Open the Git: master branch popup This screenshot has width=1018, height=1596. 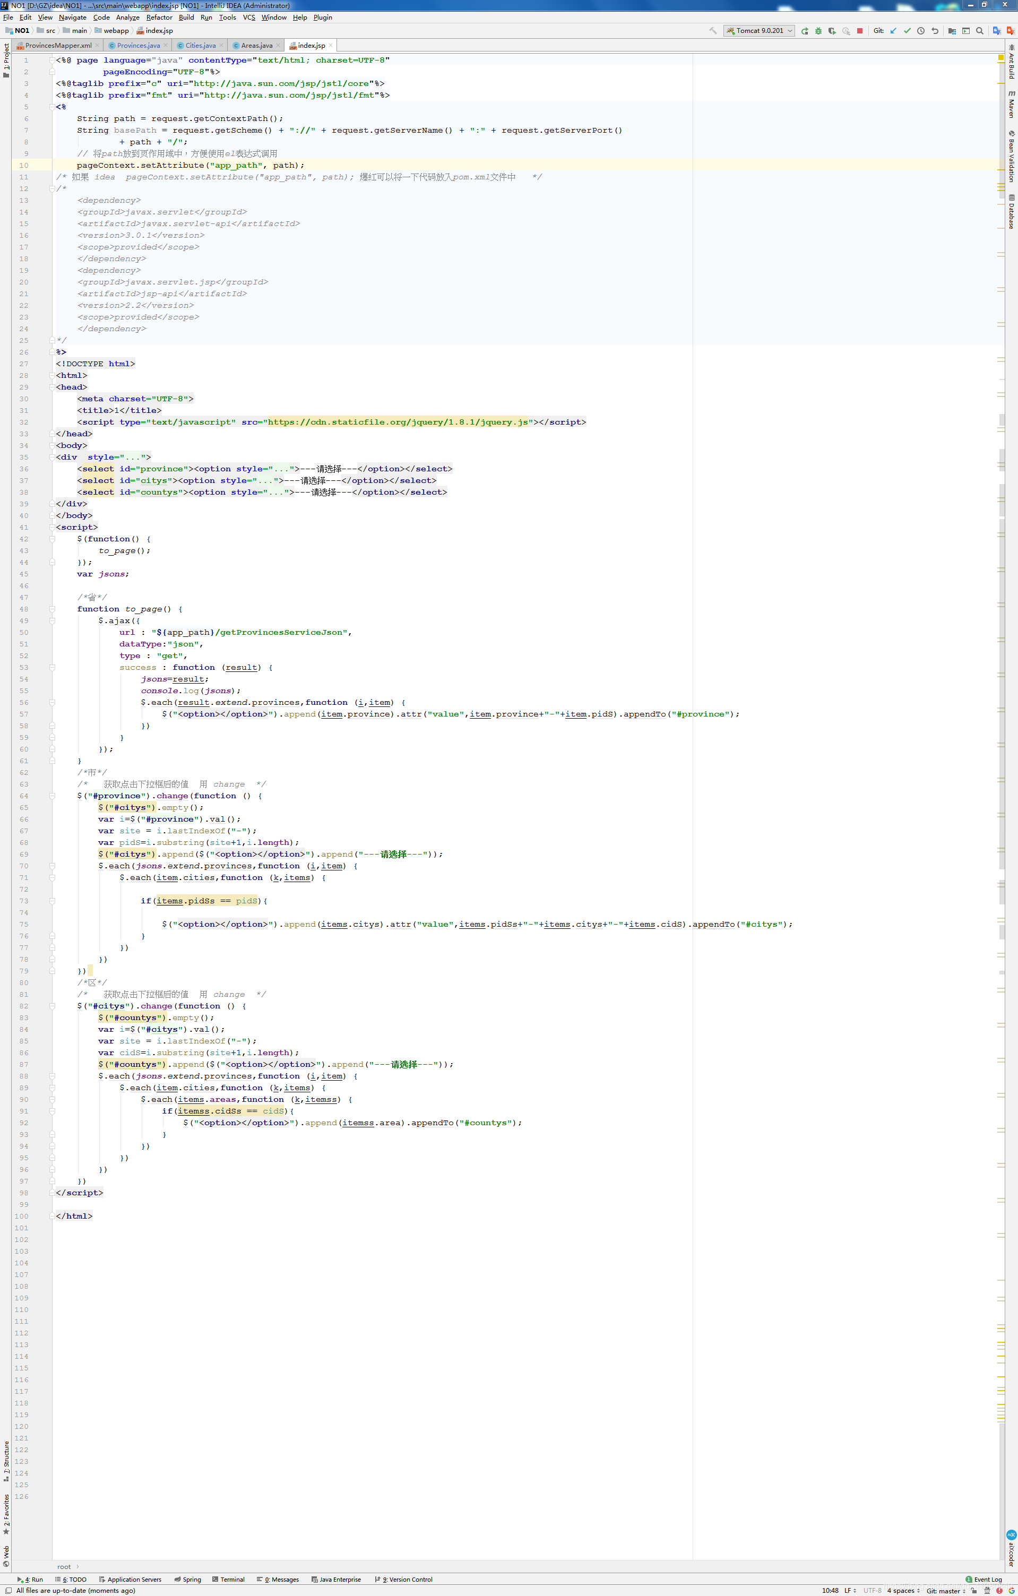pos(946,1590)
